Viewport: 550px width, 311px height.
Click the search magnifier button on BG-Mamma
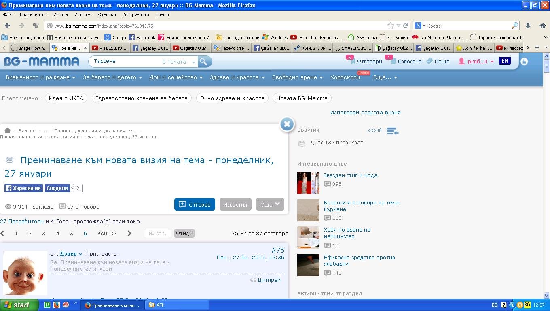203,62
